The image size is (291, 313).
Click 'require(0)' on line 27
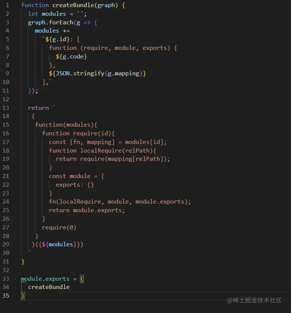click(x=59, y=228)
